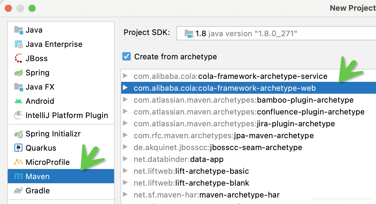The width and height of the screenshot is (376, 204).
Task: Expand lift-archetype-blank tree arrow
Action: (x=125, y=183)
